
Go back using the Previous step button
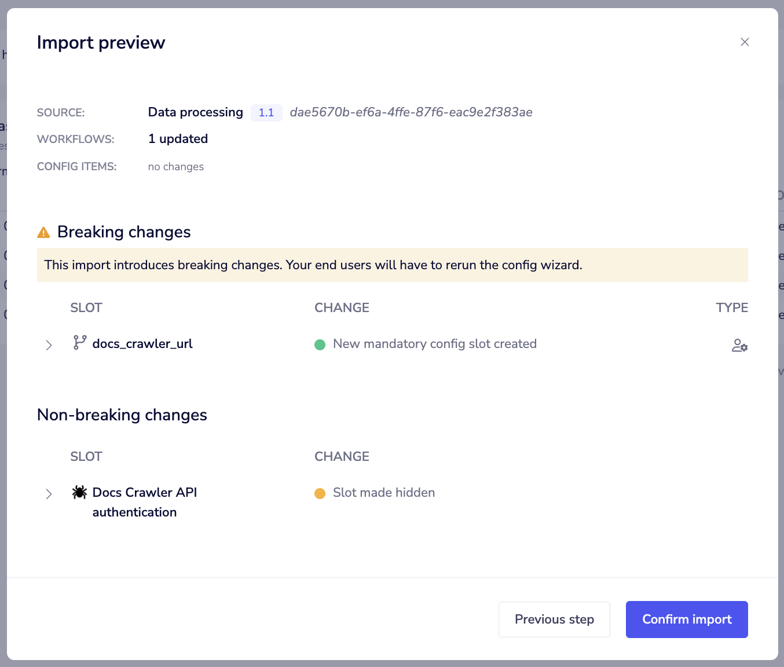pos(554,619)
